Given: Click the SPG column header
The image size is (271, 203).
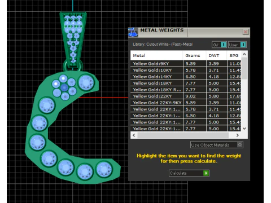Looking at the screenshot, I should 234,55.
